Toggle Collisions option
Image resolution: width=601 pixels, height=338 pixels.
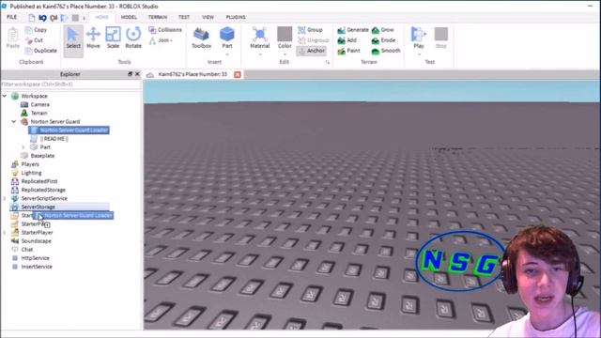165,29
